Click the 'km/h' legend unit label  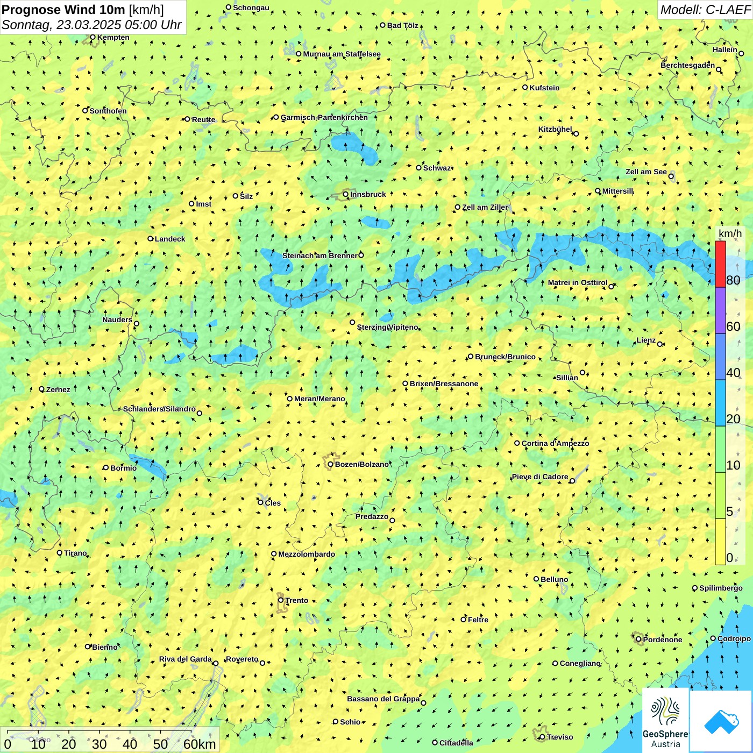(x=730, y=233)
